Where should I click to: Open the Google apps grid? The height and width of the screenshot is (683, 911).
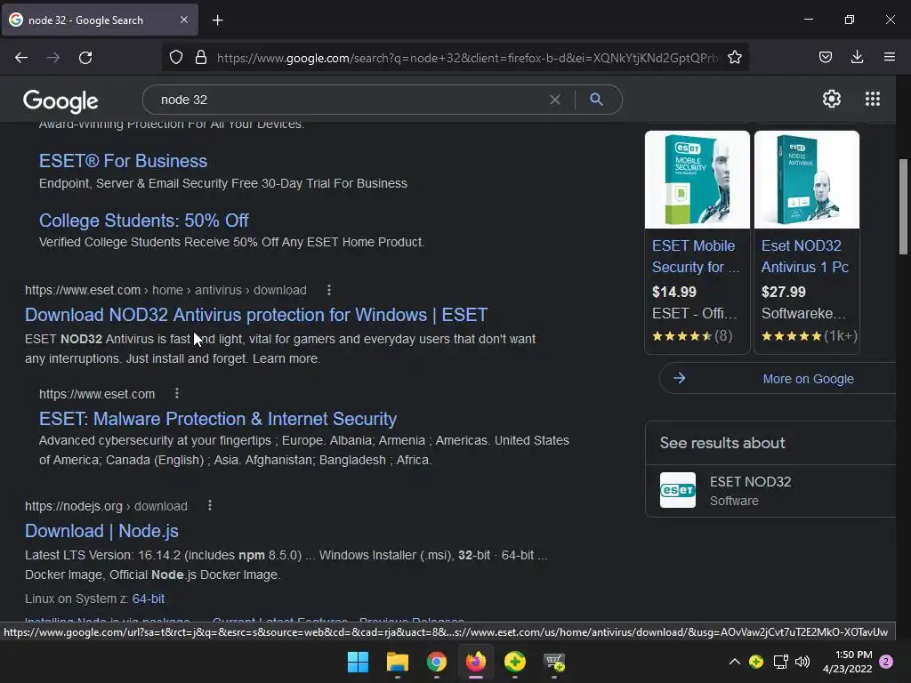872,99
